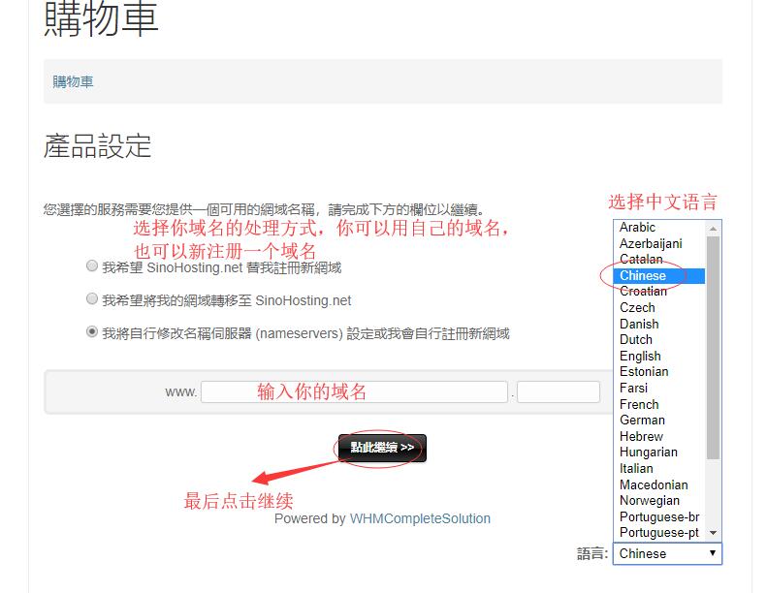The image size is (767, 593).
Task: Choose Hebrew in the language list
Action: [x=659, y=436]
